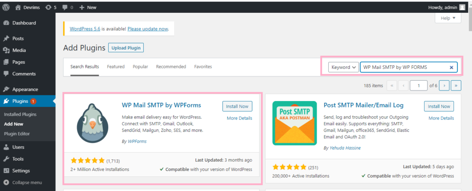Open the admin avatar at top right
This screenshot has height=191, width=472.
462,7
